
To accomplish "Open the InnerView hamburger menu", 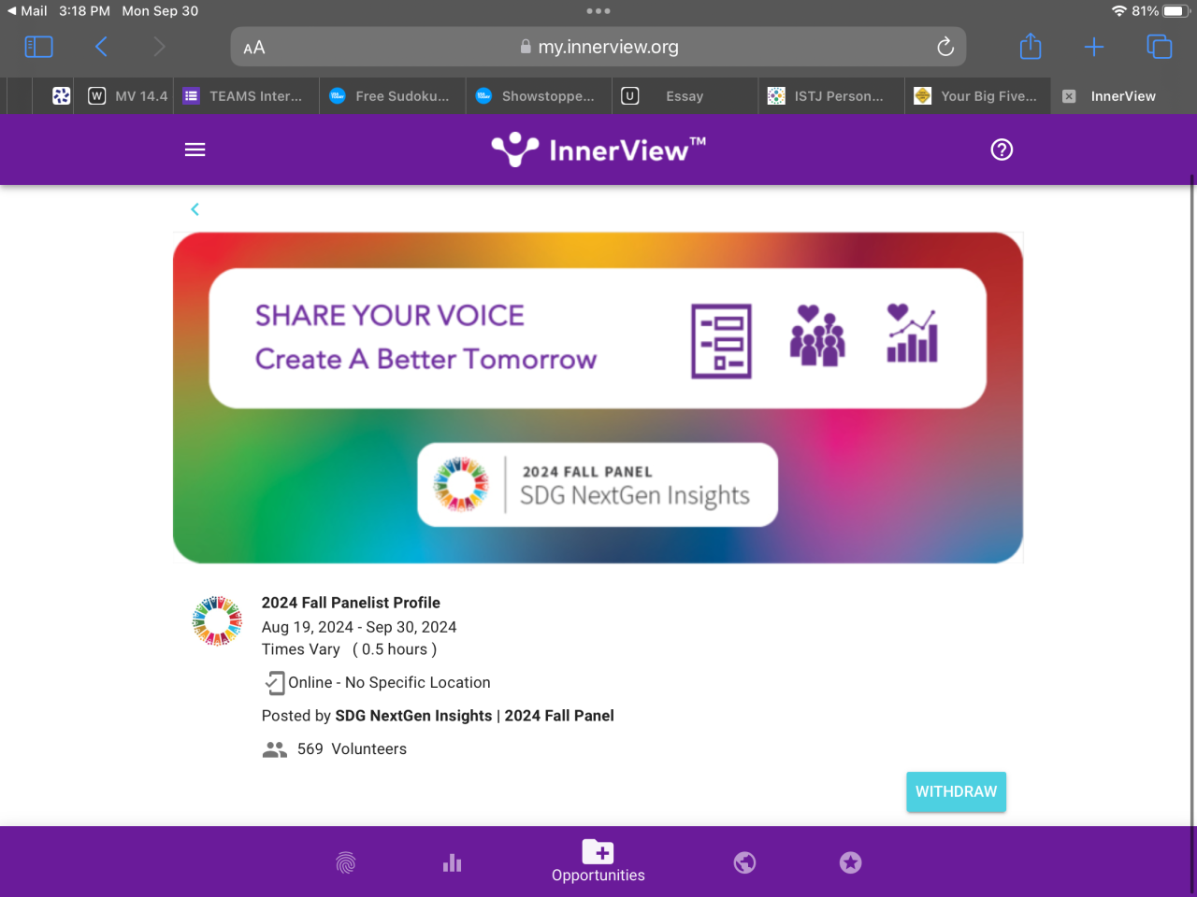I will click(x=195, y=149).
